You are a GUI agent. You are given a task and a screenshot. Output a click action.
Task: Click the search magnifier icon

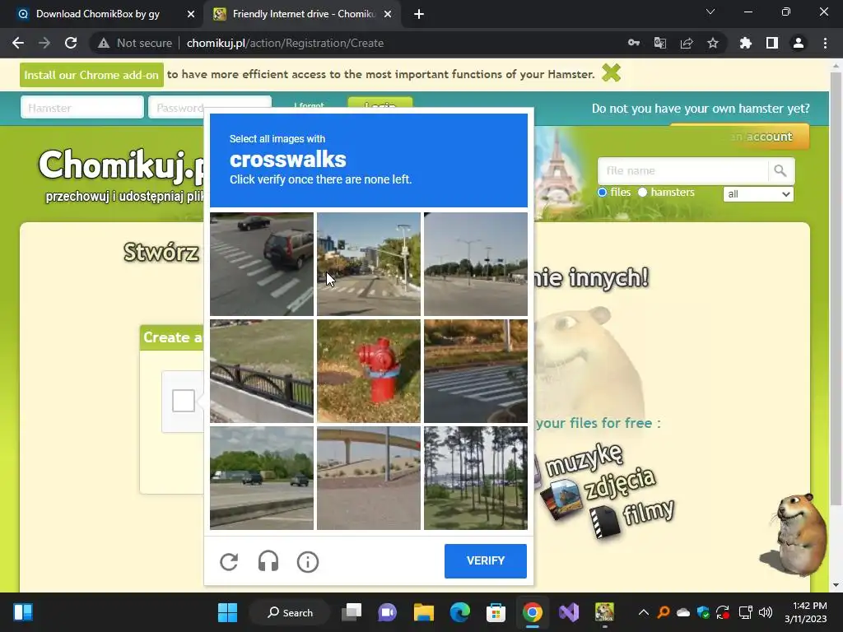780,171
